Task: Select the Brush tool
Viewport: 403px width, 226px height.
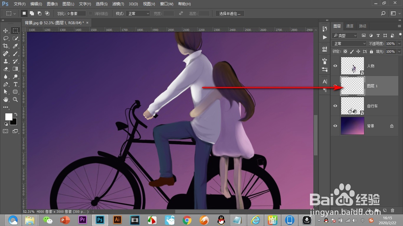Action: point(15,53)
